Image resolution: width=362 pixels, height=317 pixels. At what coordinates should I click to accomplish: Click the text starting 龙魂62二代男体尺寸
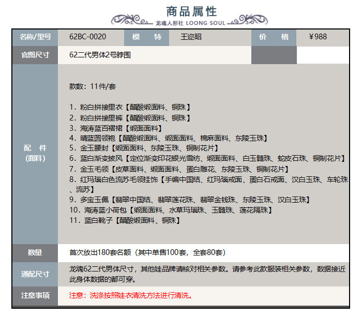click(207, 274)
